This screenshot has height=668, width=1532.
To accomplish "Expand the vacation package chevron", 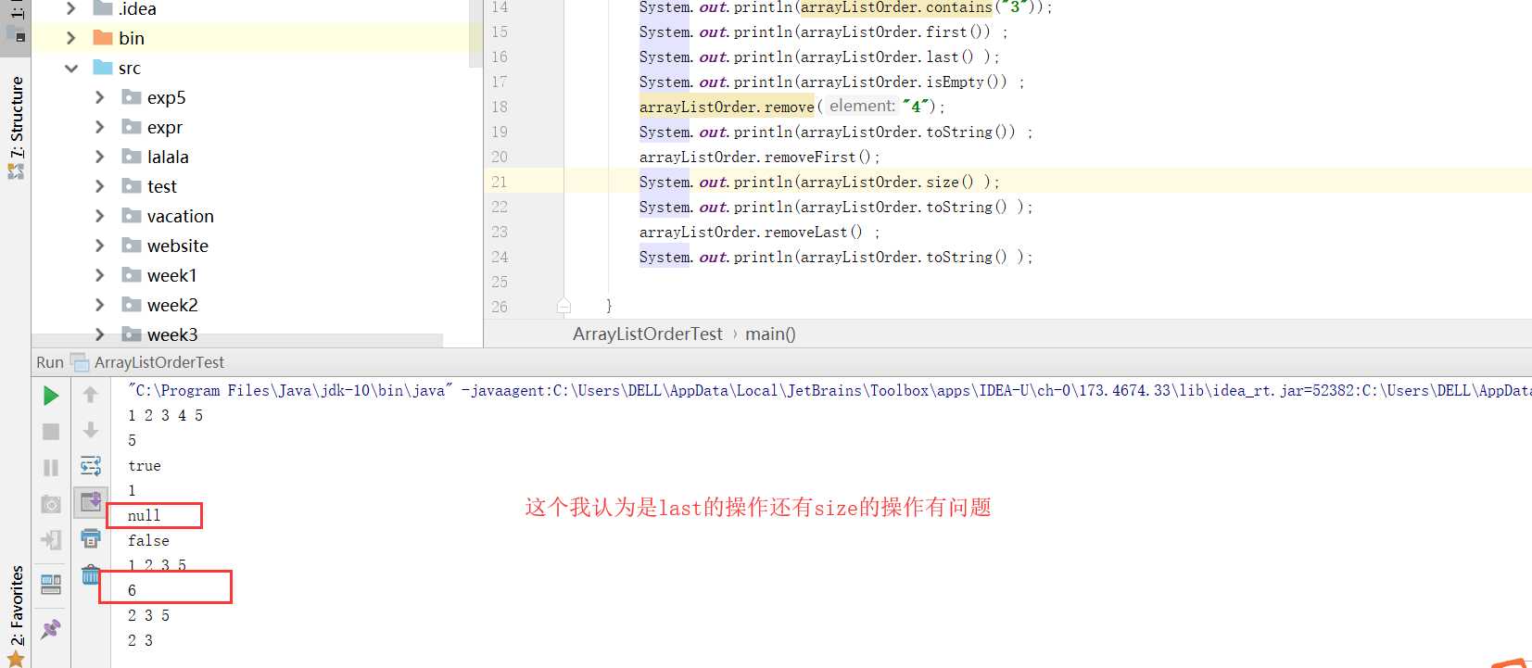I will pos(100,216).
